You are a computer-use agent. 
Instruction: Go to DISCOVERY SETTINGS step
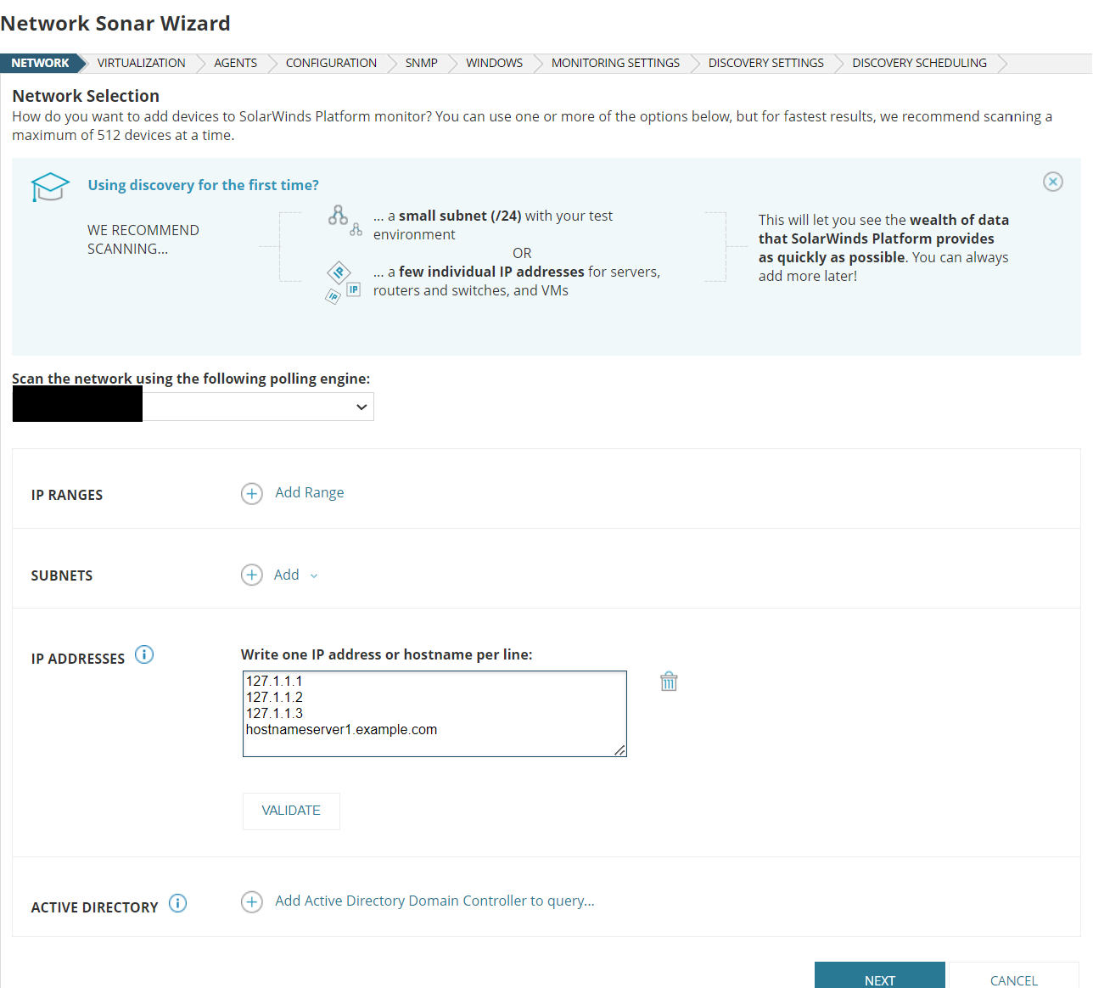point(765,63)
